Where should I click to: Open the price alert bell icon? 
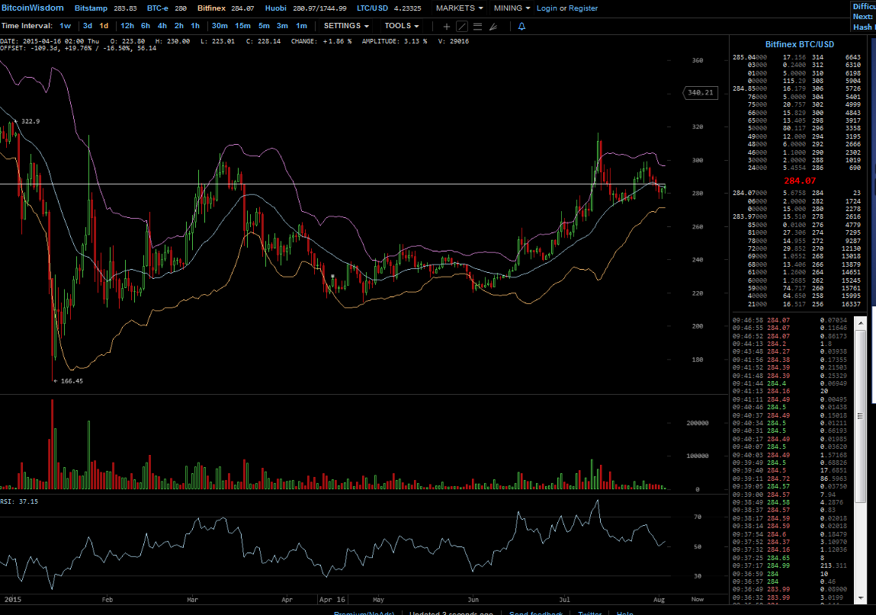[x=521, y=26]
